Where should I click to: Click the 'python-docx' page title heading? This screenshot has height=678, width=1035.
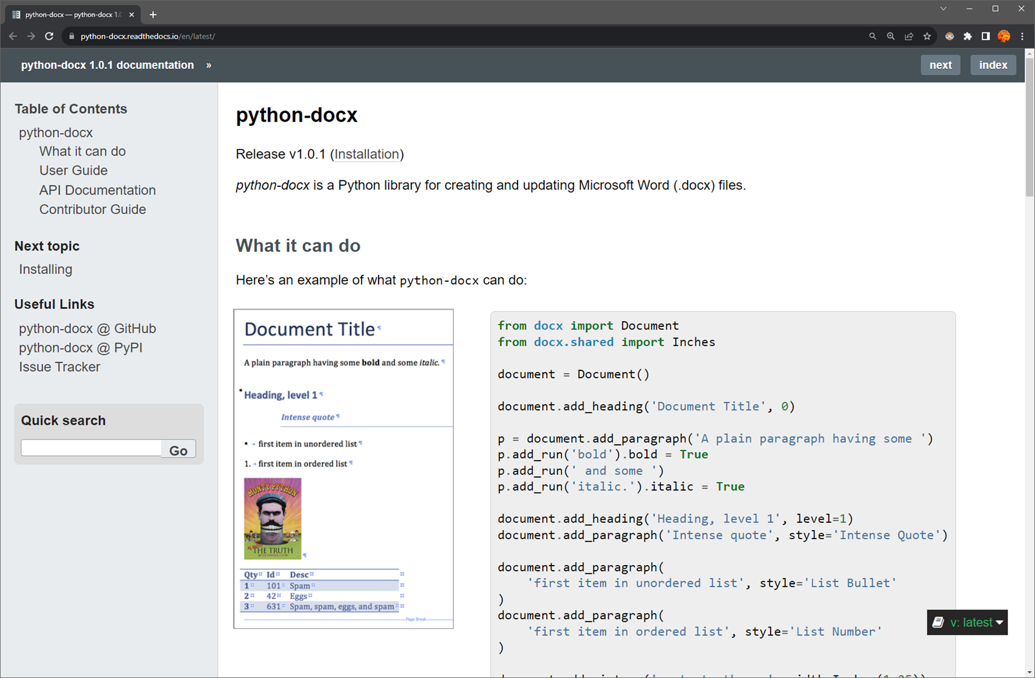tap(296, 115)
